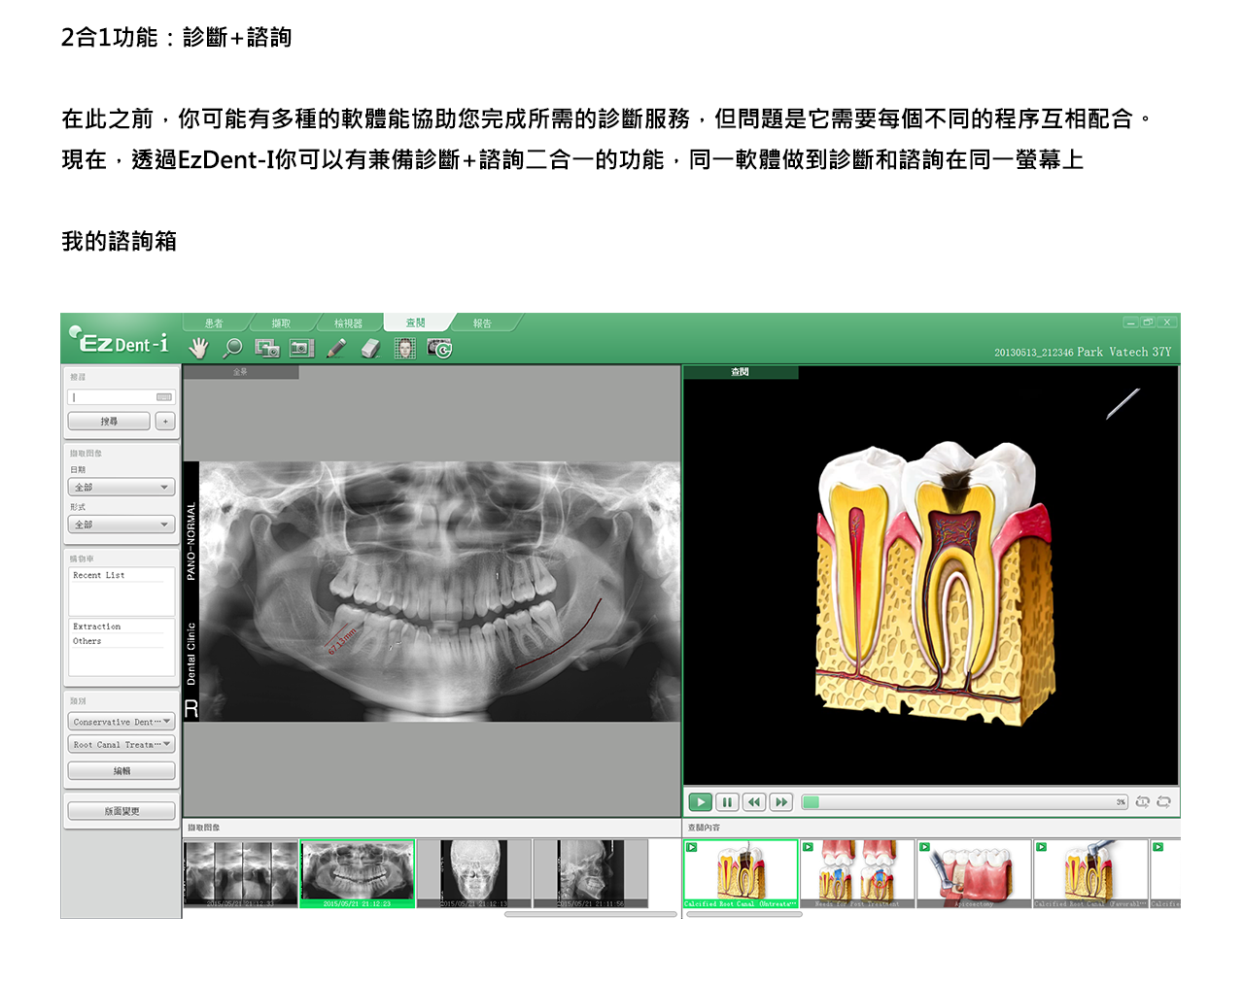Click the EzDent-i logo
The height and width of the screenshot is (983, 1244).
[x=120, y=340]
